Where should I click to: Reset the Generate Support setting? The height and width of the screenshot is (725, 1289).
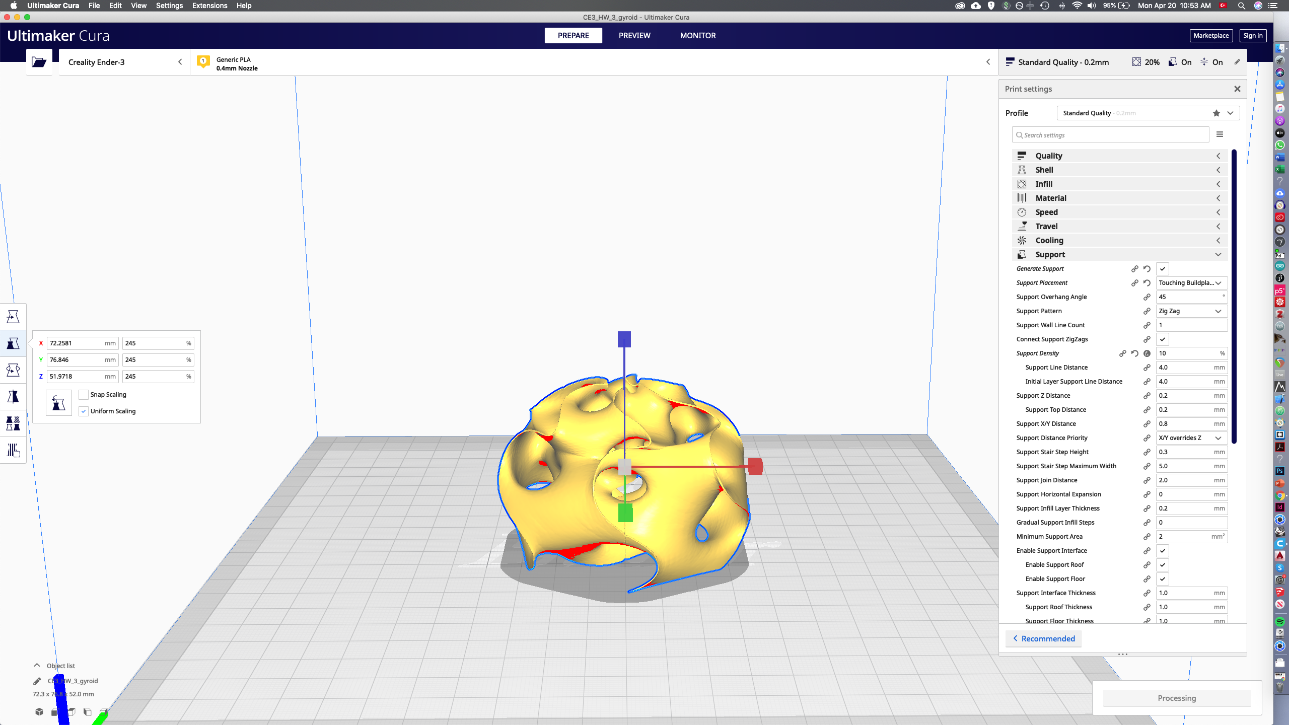tap(1147, 269)
